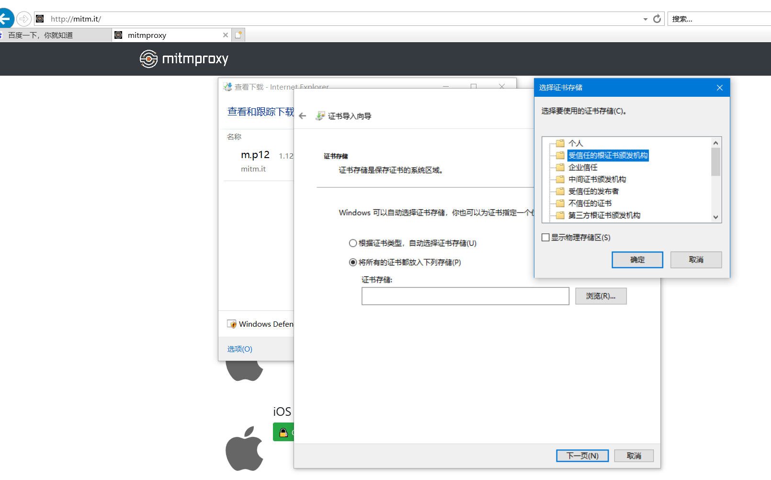Click the browser forward arrow button
Screen dimensions: 771x480
coord(23,19)
